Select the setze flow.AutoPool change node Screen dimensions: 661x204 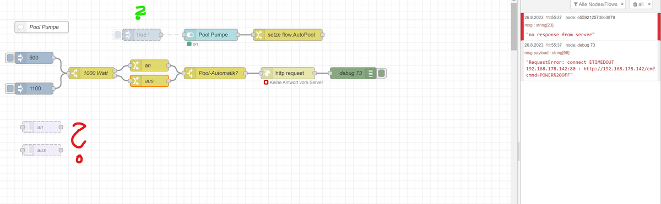point(288,35)
